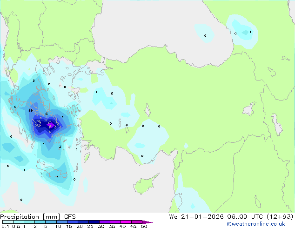Pick the 1 to 2 mm legend swatch
The image size is (295, 228).
29,222
